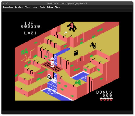Viewport: 135px width, 116px height.
Task: Open the Video menu
Action: coord(28,7)
